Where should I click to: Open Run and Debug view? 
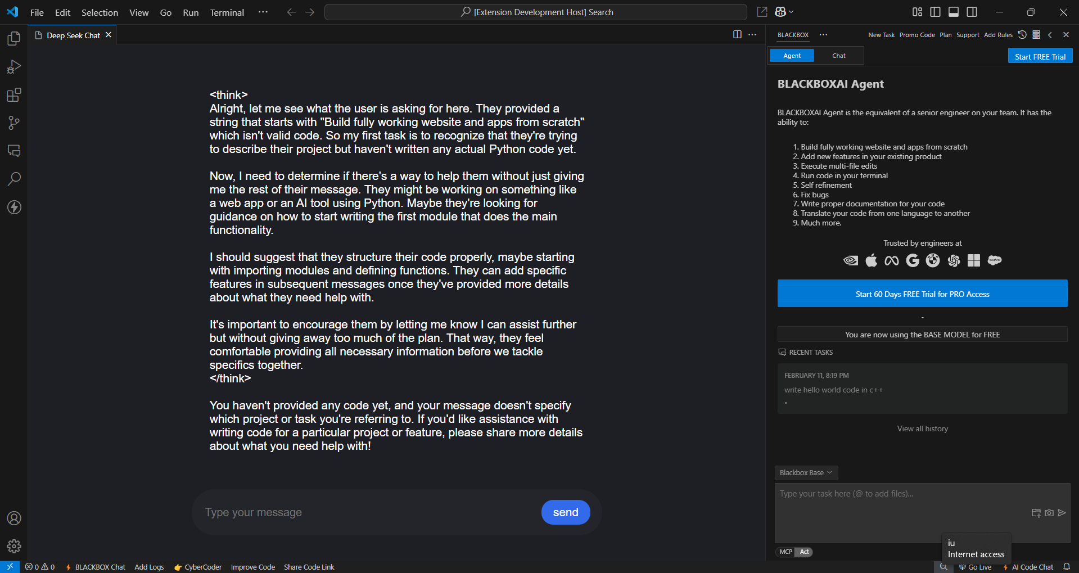(x=14, y=67)
